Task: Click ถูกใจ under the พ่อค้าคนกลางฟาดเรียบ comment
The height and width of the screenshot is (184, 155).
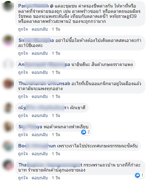Action: [23, 135]
